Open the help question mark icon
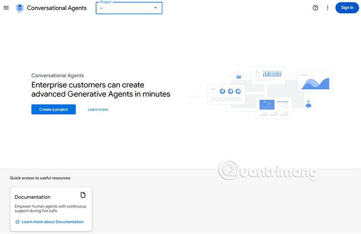The image size is (361, 234). tap(315, 8)
